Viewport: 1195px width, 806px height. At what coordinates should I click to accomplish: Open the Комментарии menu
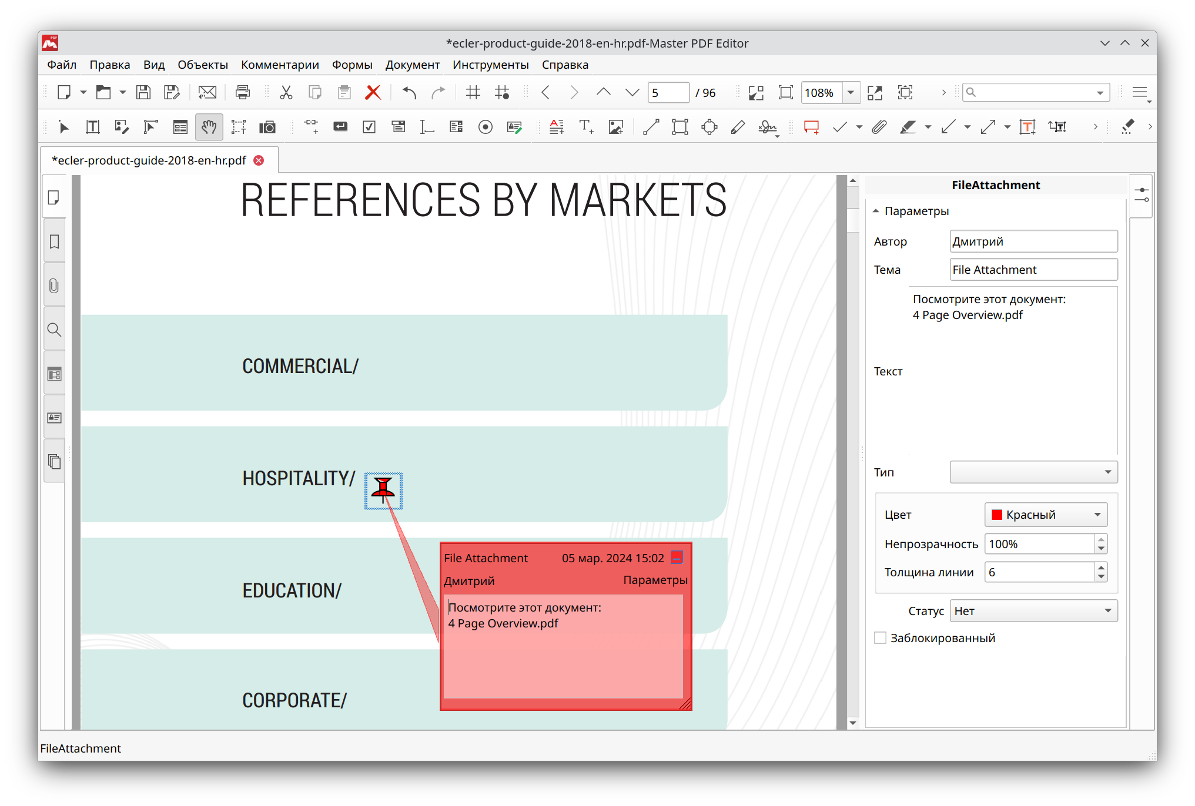tap(280, 65)
